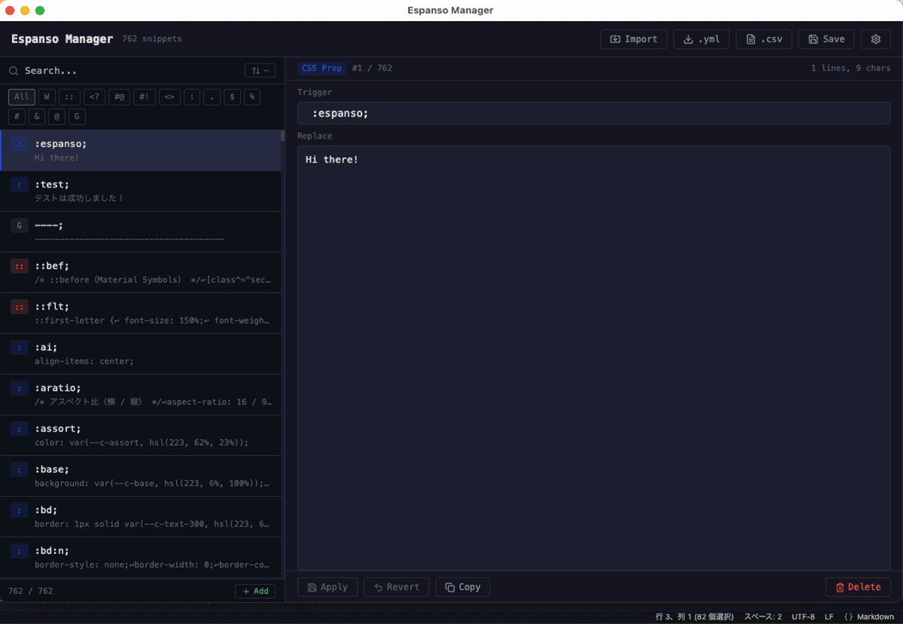
Task: Click the CSS Prop category tag
Action: 322,68
